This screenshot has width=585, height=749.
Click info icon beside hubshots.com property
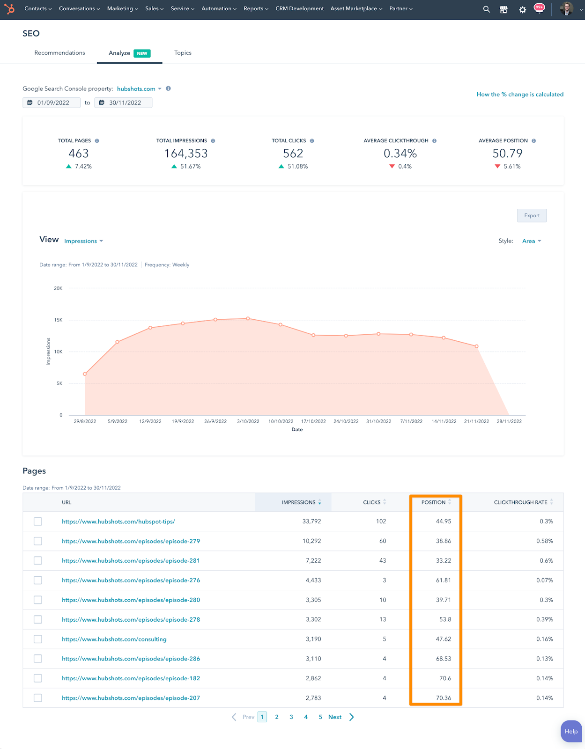(x=168, y=88)
